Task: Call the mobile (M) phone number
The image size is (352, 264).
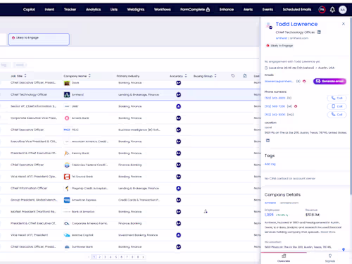Action: [x=337, y=106]
